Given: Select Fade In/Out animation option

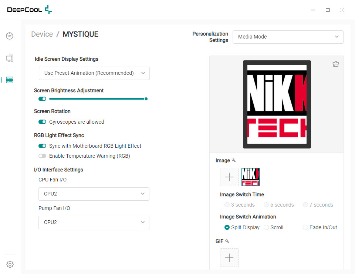Looking at the screenshot, I should coord(320,227).
